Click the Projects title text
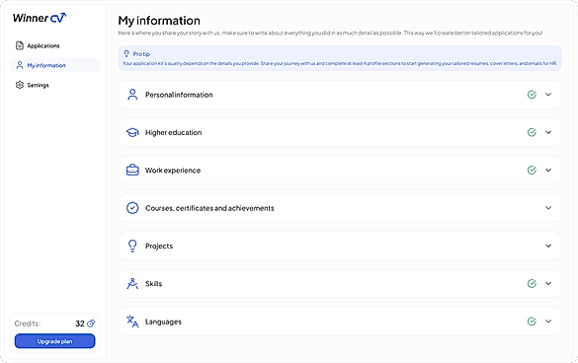Viewport: 578px width, 363px height. click(x=159, y=246)
